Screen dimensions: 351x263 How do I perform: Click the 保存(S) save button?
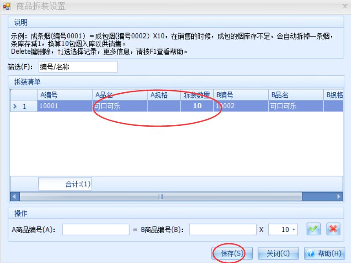[232, 253]
